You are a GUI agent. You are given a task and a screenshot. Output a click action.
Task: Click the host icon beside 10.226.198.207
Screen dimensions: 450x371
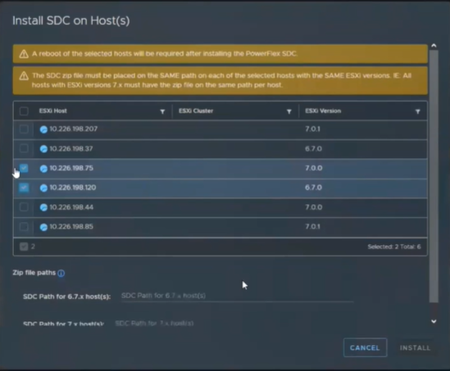point(43,129)
